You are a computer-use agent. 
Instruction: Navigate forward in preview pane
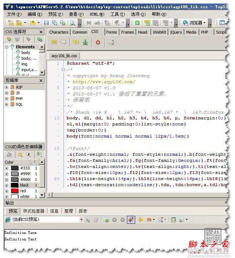click(x=123, y=220)
